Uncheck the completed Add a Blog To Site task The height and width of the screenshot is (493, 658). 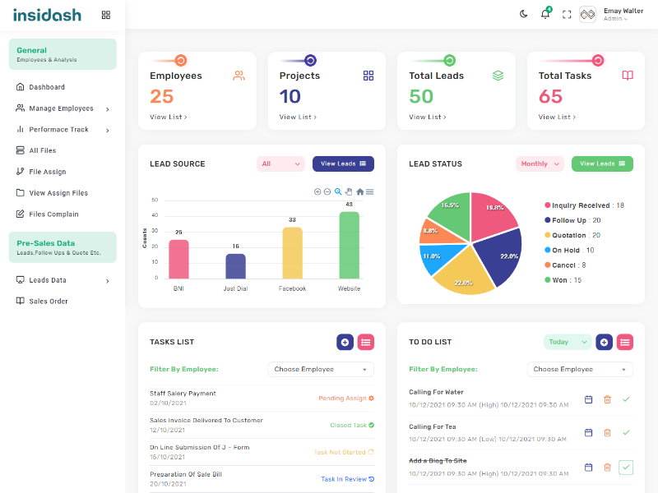[x=626, y=467]
